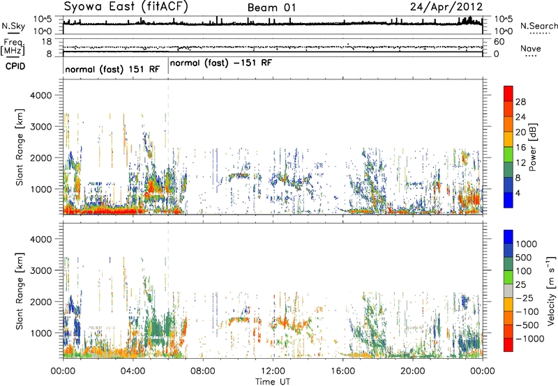Click the 'normal (fast) -151 RF' text
This screenshot has width=558, height=386.
click(221, 63)
